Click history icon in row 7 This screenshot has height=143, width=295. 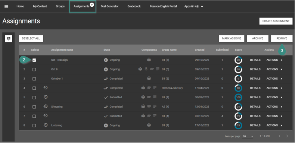(46, 116)
